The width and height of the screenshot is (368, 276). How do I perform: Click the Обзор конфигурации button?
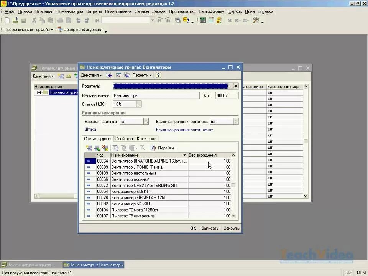coord(80,30)
